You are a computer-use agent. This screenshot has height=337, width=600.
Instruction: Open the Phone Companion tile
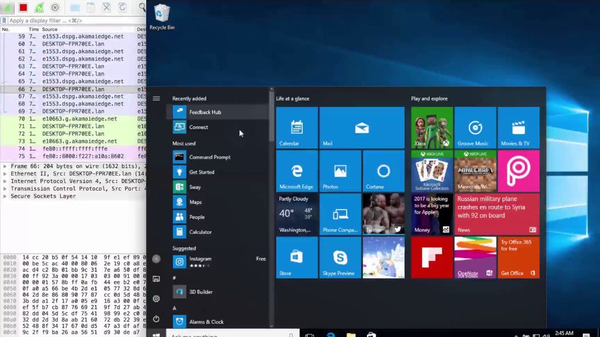[340, 214]
